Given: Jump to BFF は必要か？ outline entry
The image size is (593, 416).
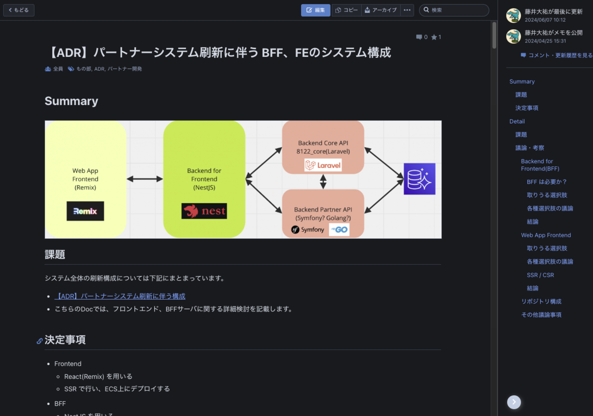Looking at the screenshot, I should pyautogui.click(x=547, y=182).
